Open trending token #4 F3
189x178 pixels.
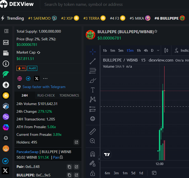[118, 18]
